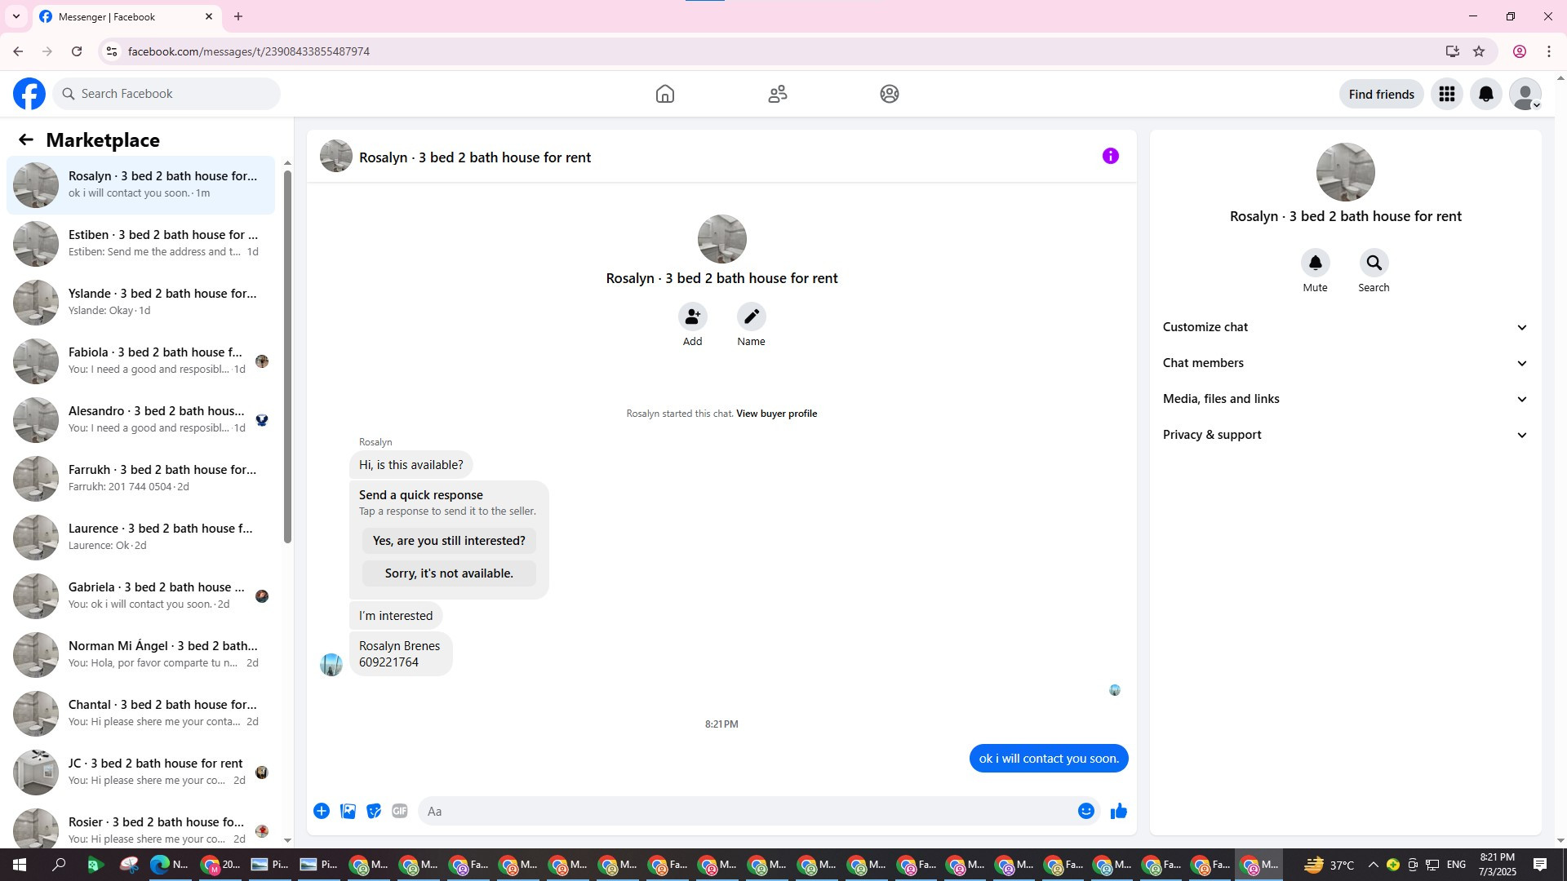Image resolution: width=1567 pixels, height=881 pixels.
Task: Attach a photo with the image icon
Action: (x=348, y=811)
